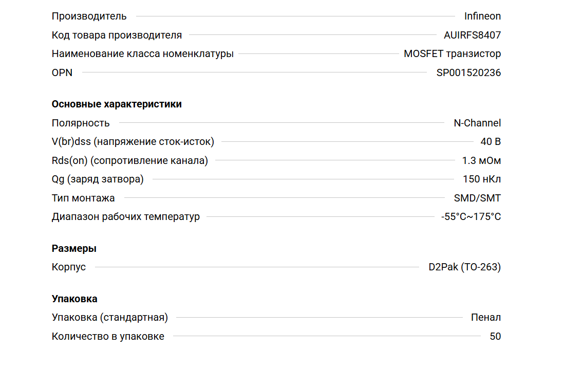The height and width of the screenshot is (367, 583).
Task: Click the '-55°C~175°C' temperature range value
Action: coord(471,217)
